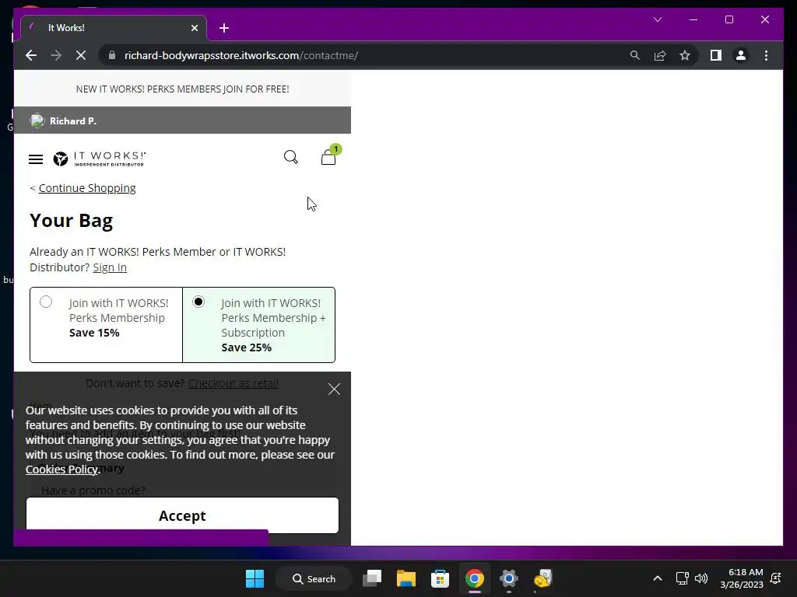This screenshot has height=597, width=797.
Task: View site info via padlock icon
Action: (x=112, y=55)
